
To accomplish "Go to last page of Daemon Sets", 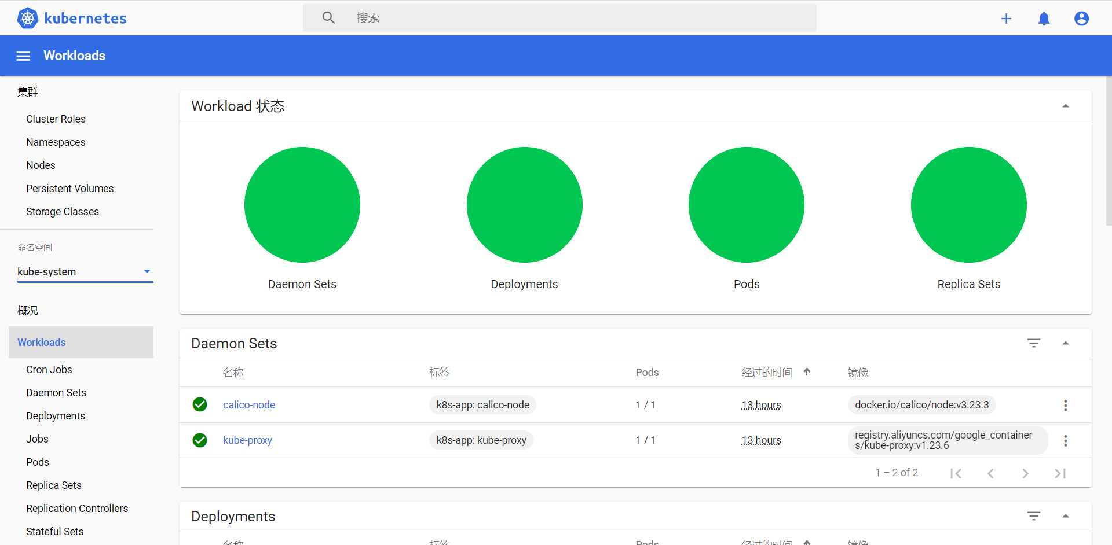I will [x=1060, y=473].
